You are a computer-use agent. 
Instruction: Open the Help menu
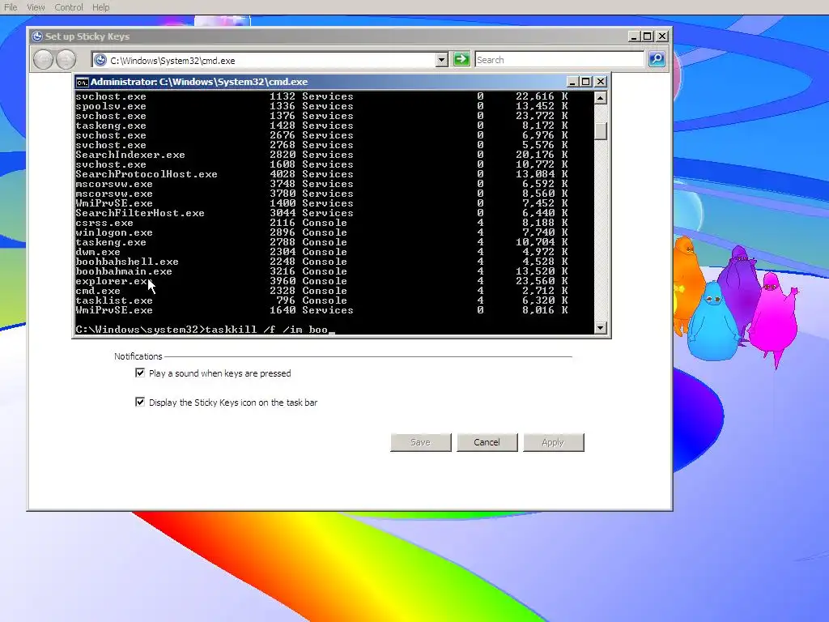click(100, 7)
